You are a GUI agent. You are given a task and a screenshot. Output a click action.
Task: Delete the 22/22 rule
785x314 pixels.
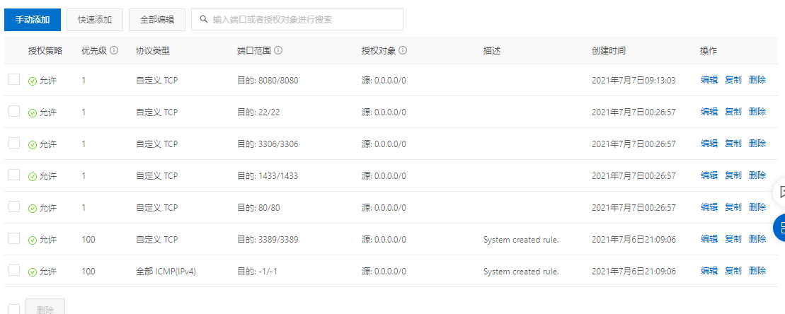coord(757,112)
